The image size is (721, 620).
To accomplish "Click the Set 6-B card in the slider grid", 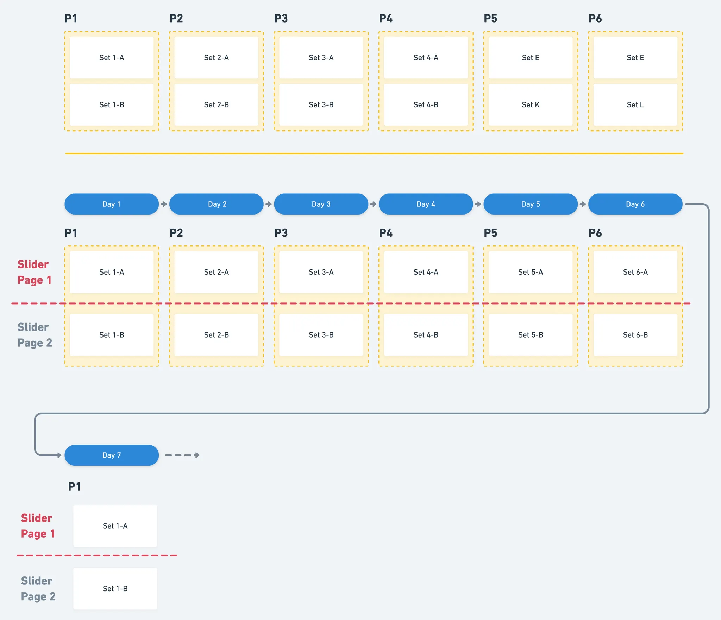I will (635, 335).
